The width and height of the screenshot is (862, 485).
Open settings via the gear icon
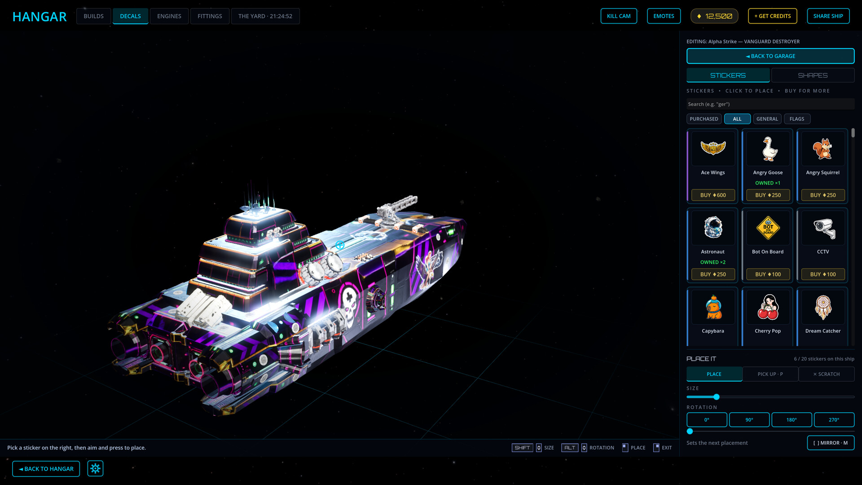coord(95,468)
